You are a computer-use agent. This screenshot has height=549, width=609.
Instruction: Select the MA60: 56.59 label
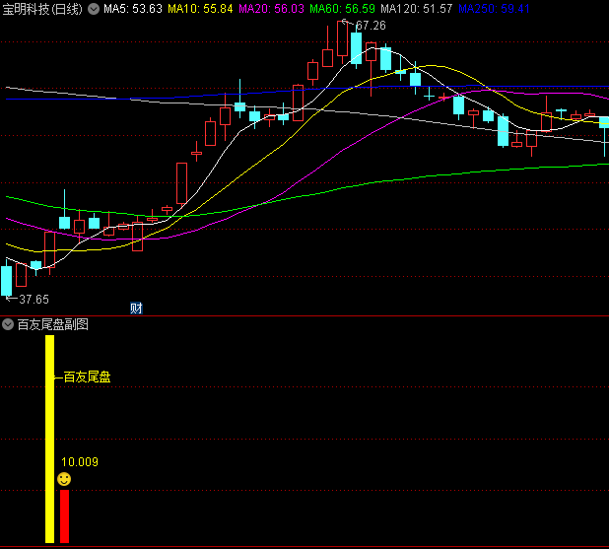343,9
